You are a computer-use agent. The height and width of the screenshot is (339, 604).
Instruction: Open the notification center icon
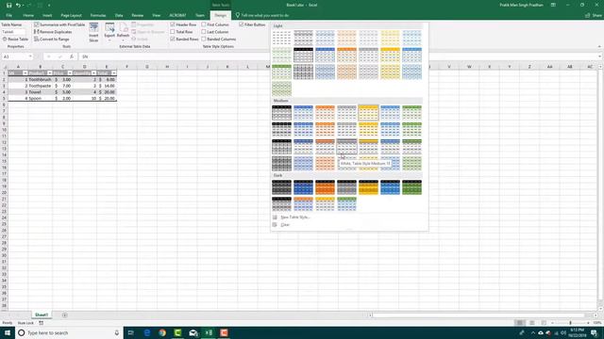594,332
